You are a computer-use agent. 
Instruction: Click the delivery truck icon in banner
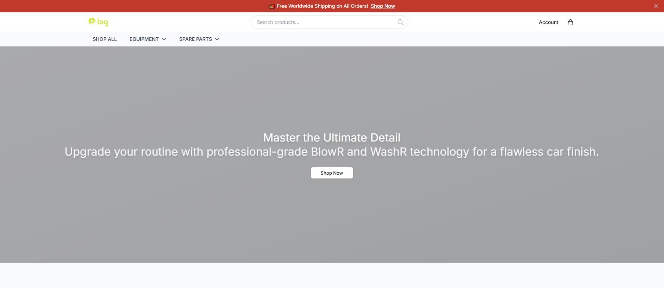click(272, 6)
